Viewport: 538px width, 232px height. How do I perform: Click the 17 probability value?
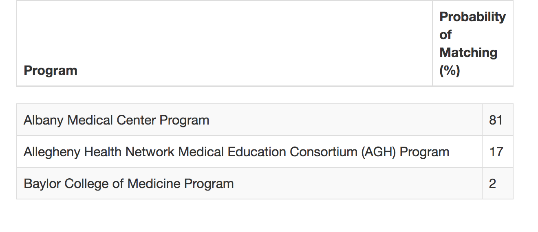point(496,152)
